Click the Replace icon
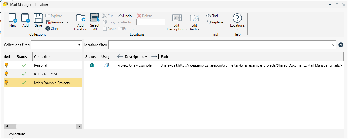The image size is (348, 139). pos(208,22)
